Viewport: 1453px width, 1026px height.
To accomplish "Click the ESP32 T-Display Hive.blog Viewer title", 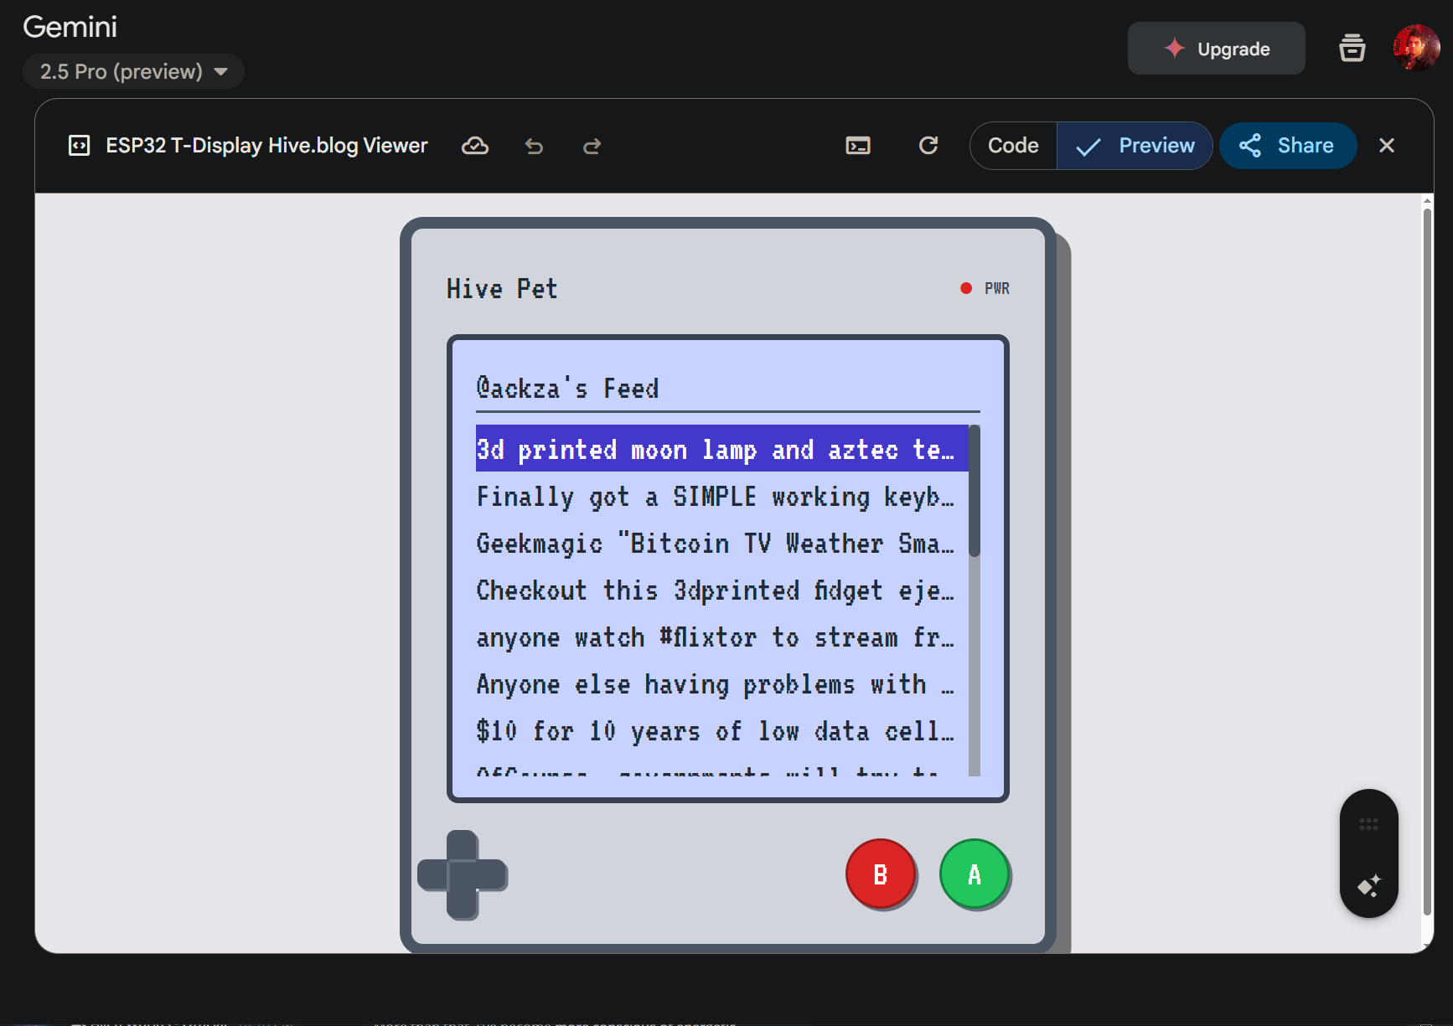I will click(x=266, y=146).
